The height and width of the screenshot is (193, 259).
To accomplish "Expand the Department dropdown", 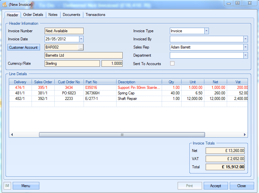I will pyautogui.click(x=245, y=55).
